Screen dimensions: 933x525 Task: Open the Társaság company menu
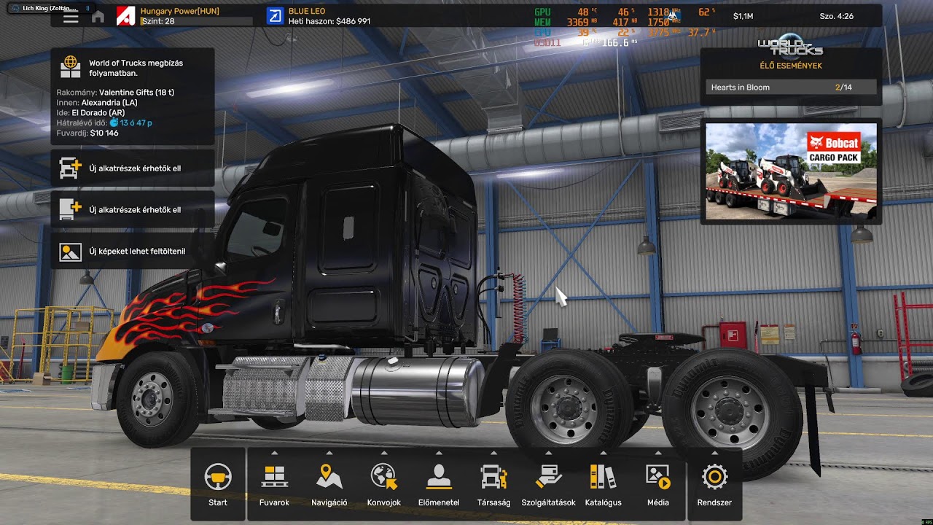coord(493,485)
